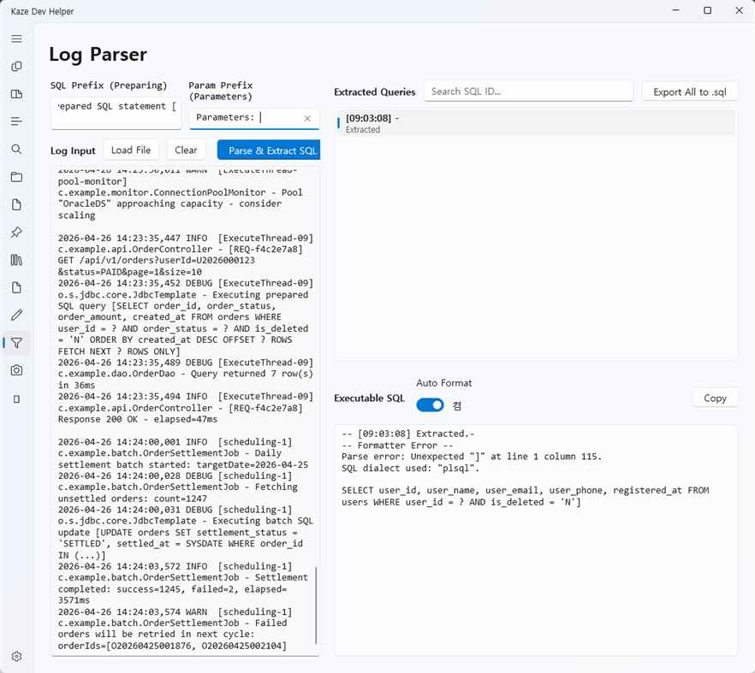755x673 pixels.
Task: Open the settings gear in sidebar
Action: [17, 656]
